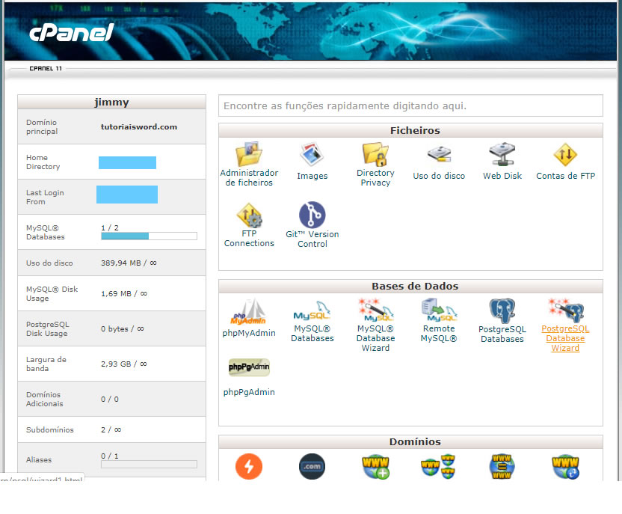
Task: Click the Subdomínios 2 / ∞ value
Action: pyautogui.click(x=111, y=430)
